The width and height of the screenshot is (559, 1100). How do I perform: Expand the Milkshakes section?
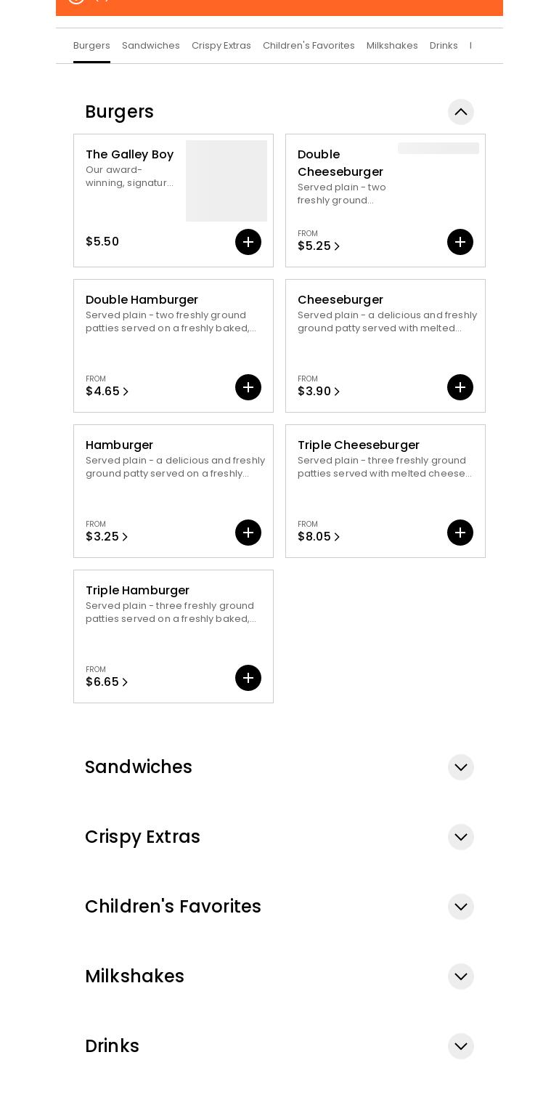[x=461, y=976]
